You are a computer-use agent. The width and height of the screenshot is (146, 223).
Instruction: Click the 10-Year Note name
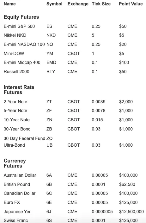pos(17,120)
